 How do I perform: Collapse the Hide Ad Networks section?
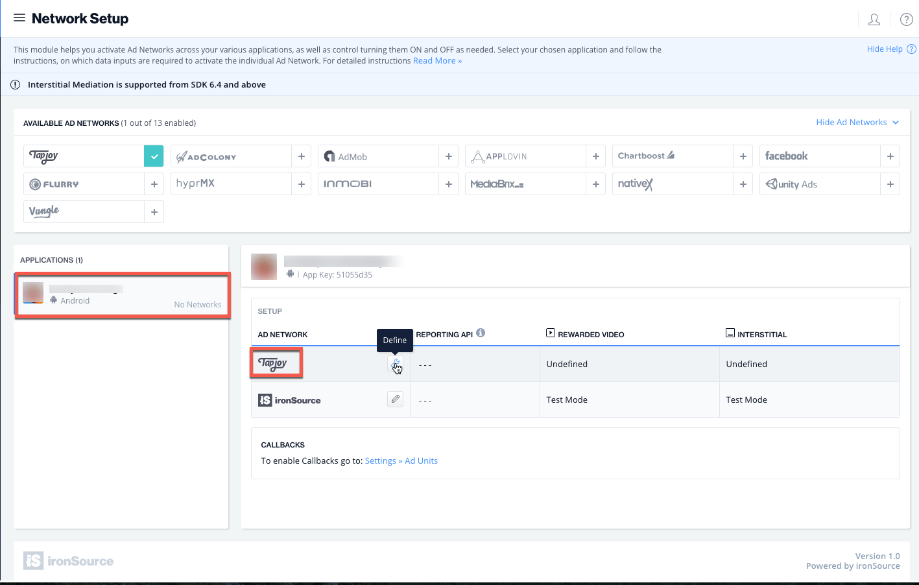[857, 123]
